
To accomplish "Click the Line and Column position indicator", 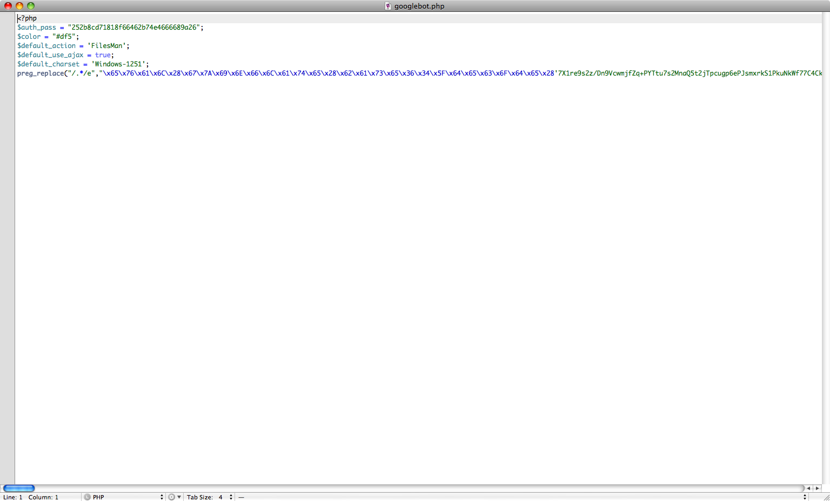I will 30,497.
